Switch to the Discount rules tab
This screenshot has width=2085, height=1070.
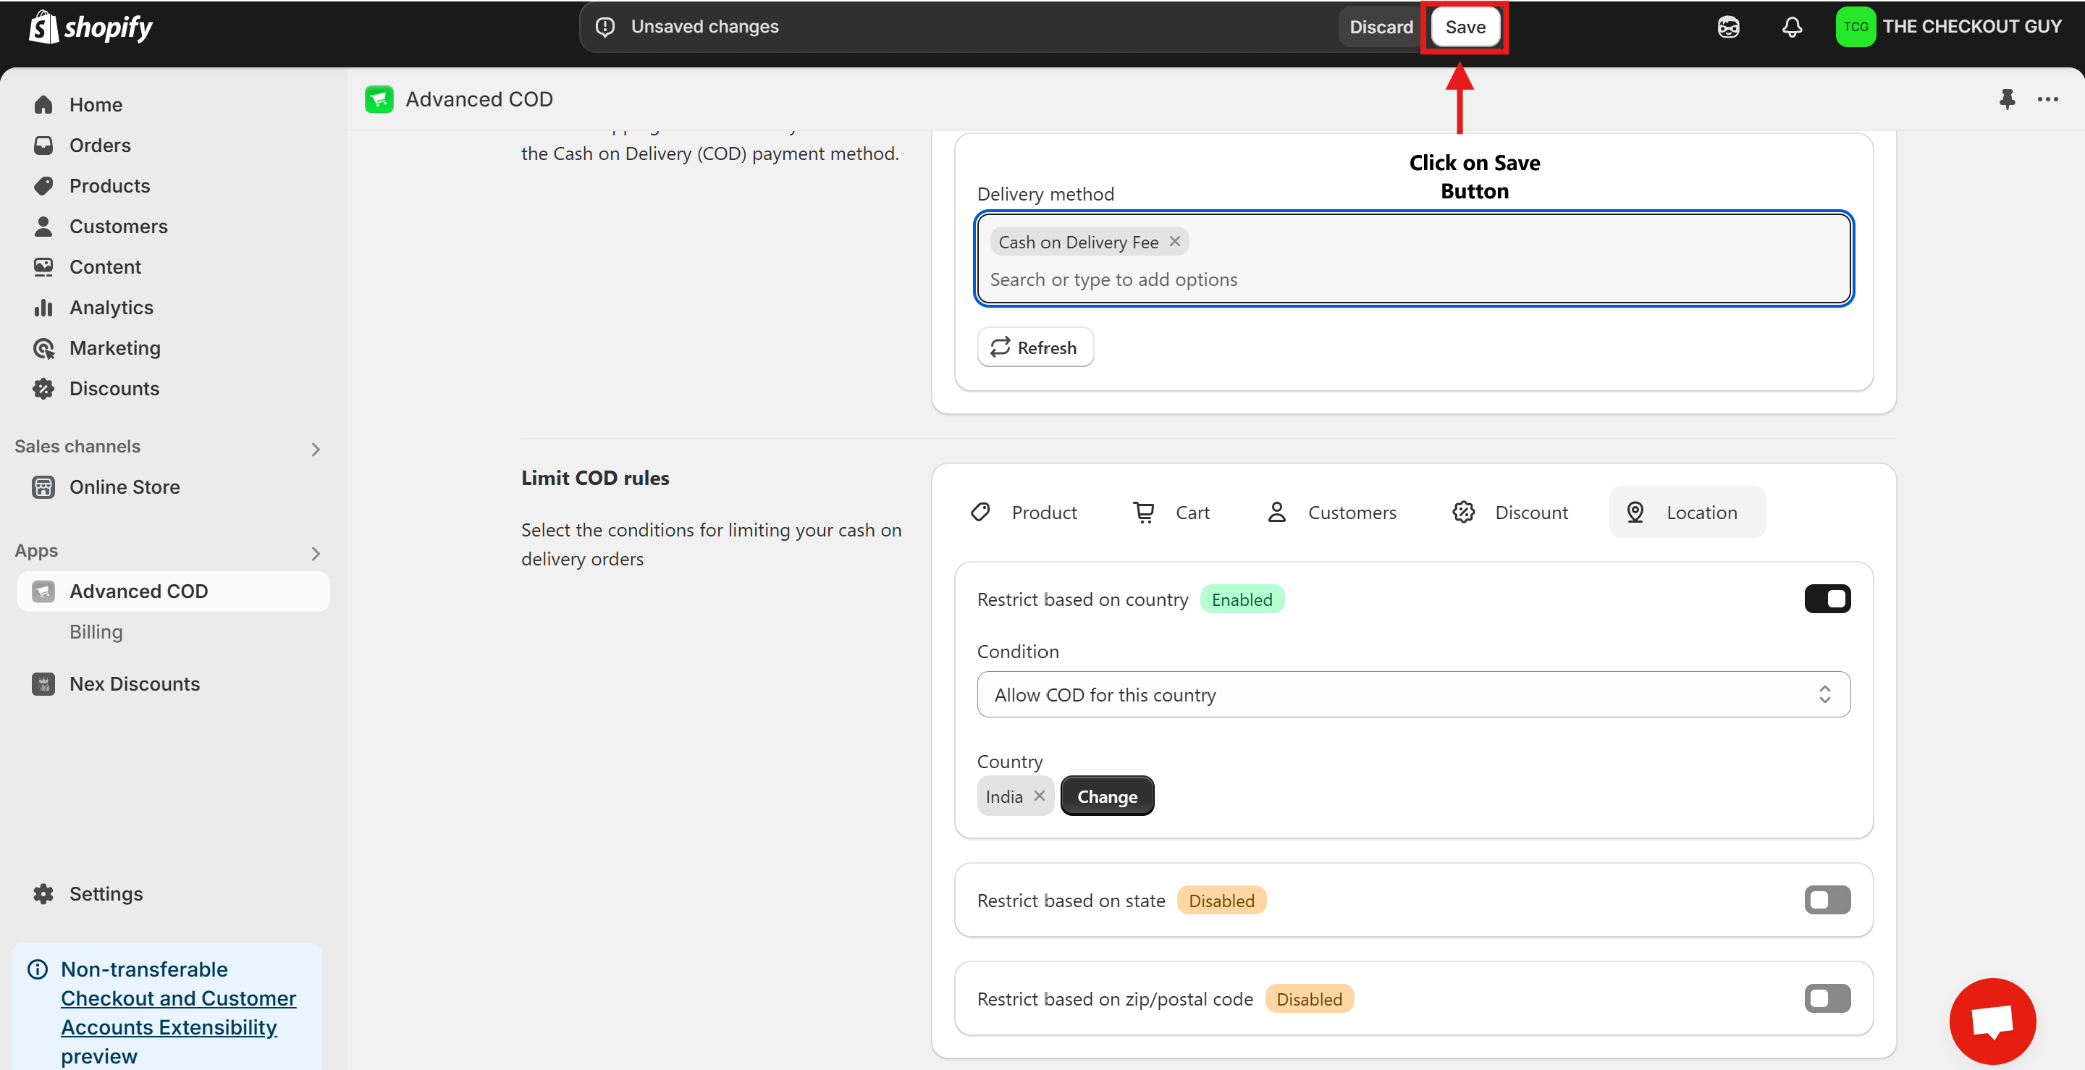pos(1511,513)
